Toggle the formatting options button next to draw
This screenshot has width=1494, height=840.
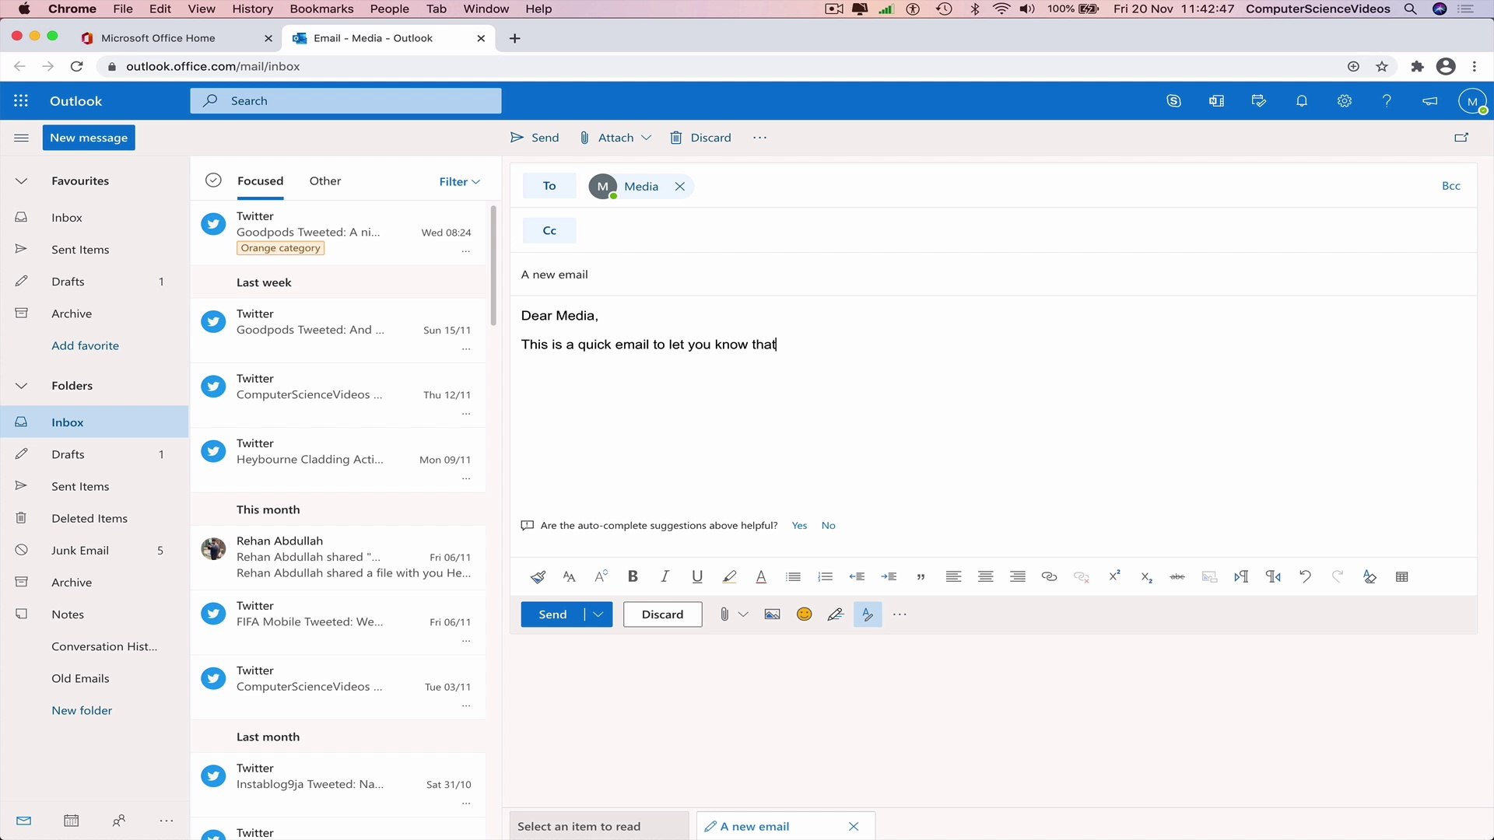tap(868, 614)
